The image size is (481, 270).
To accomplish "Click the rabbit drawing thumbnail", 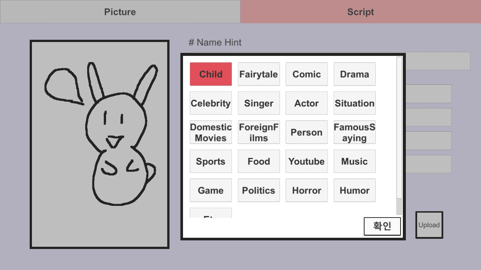I will (x=100, y=144).
